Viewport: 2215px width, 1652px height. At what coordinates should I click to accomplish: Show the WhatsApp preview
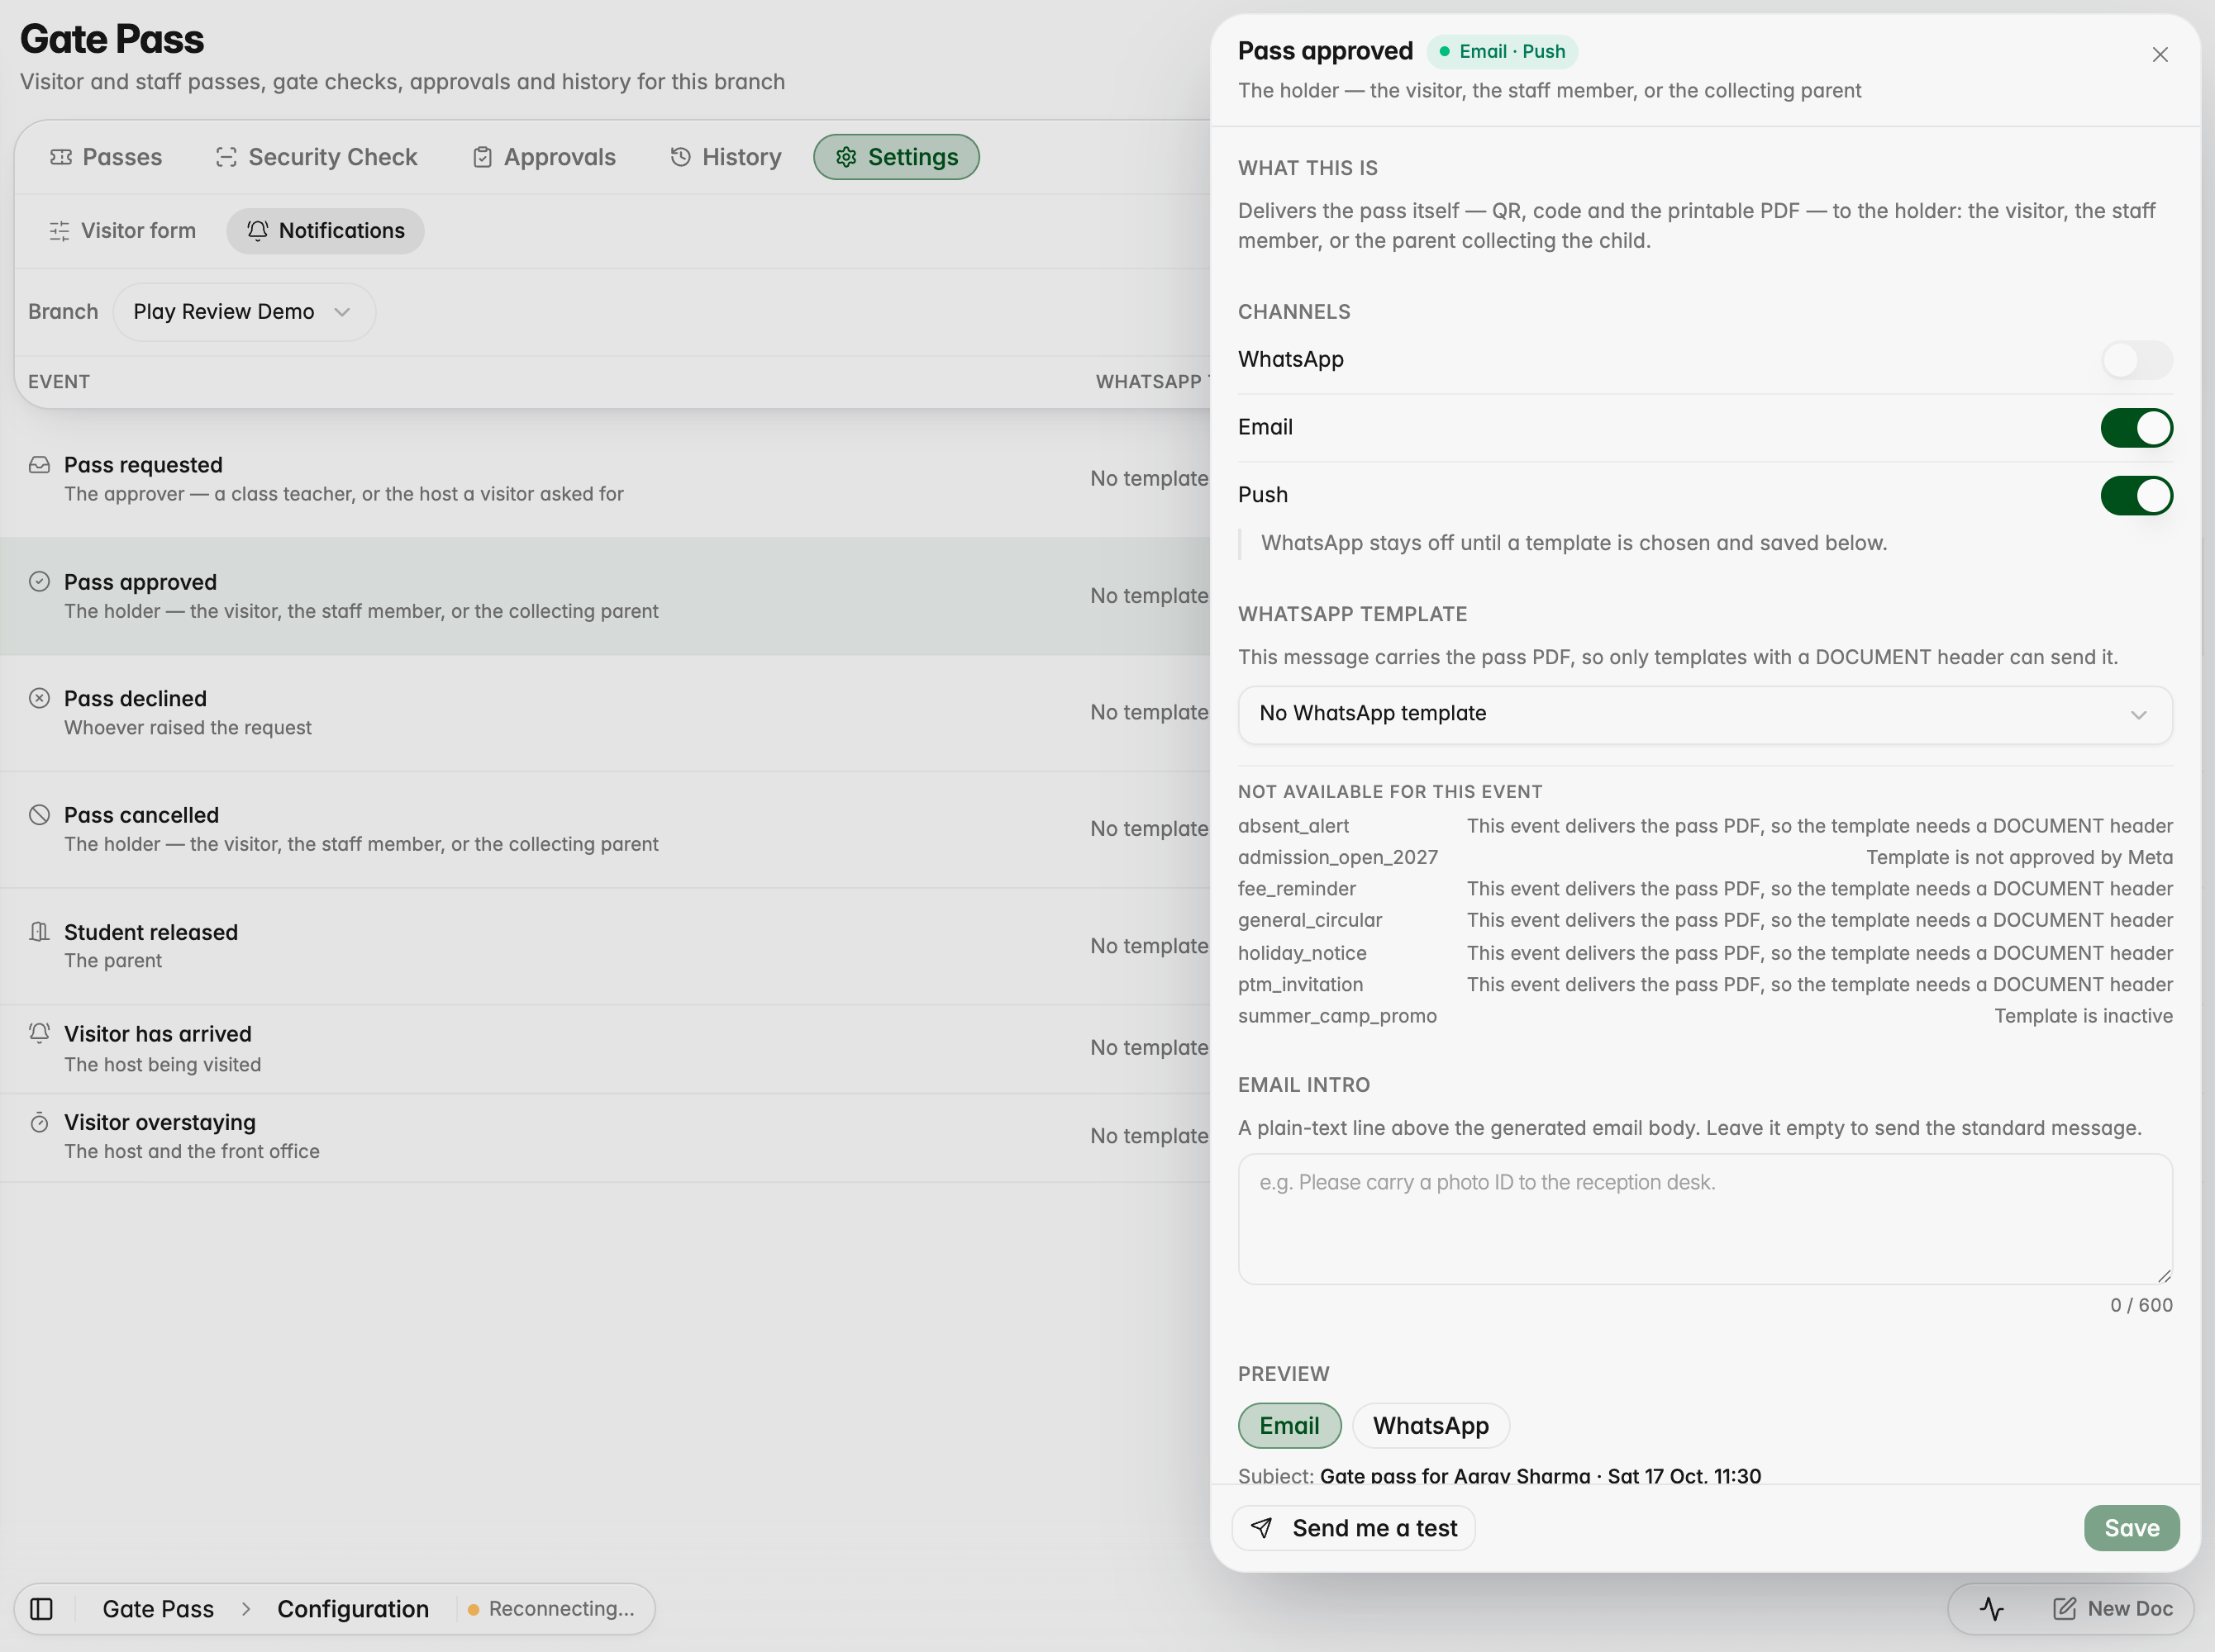coord(1431,1425)
